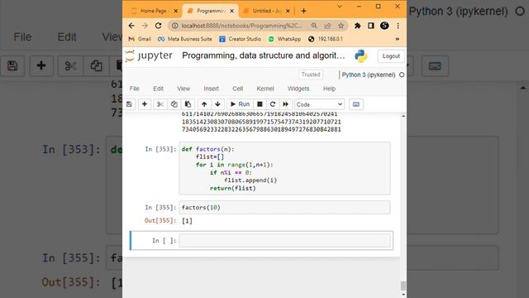
Task: Close the Home Page browser tab
Action: coord(176,11)
